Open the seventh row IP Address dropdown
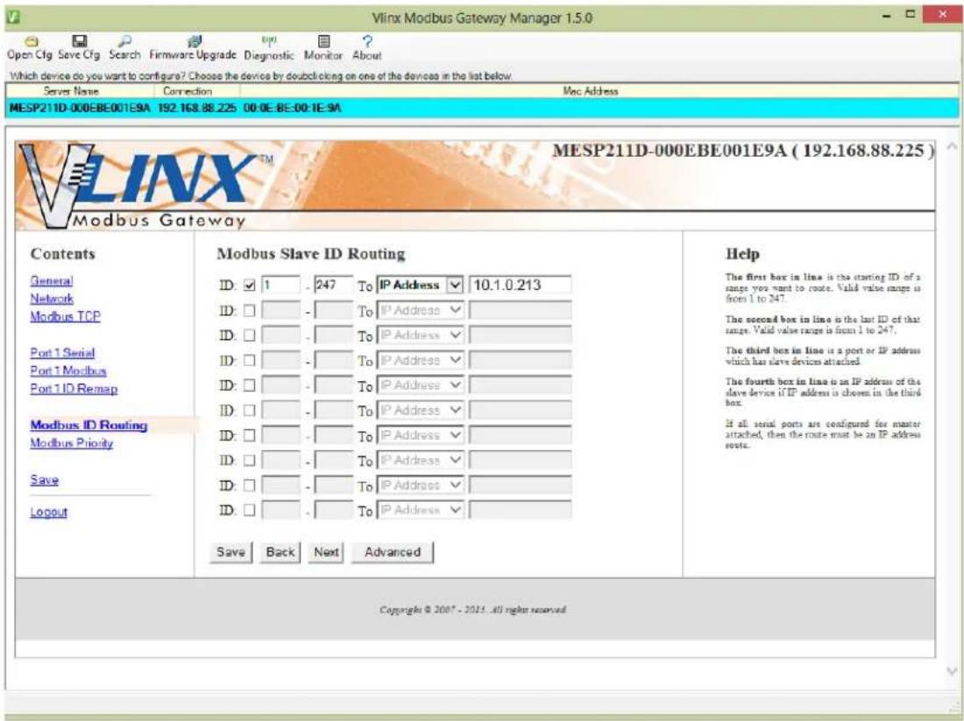This screenshot has height=721, width=964. tap(420, 435)
